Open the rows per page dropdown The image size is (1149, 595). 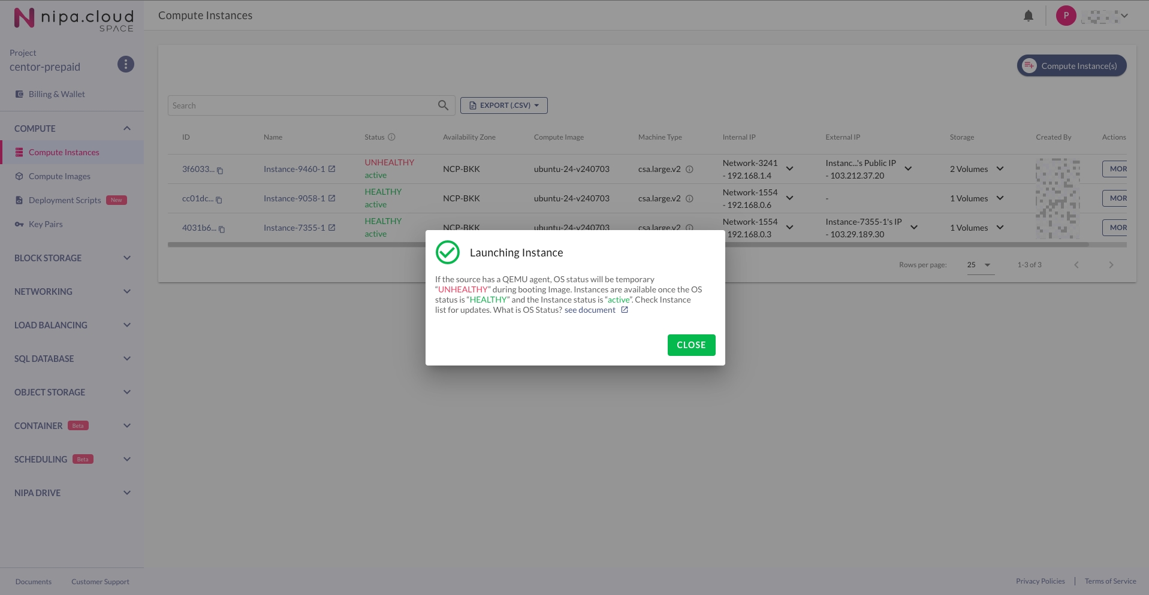pos(980,265)
